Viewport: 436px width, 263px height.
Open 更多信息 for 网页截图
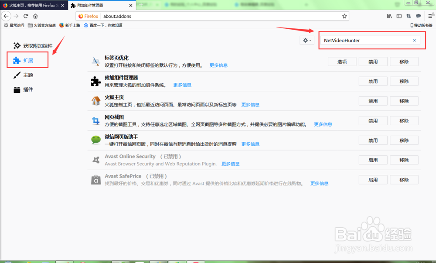click(323, 125)
